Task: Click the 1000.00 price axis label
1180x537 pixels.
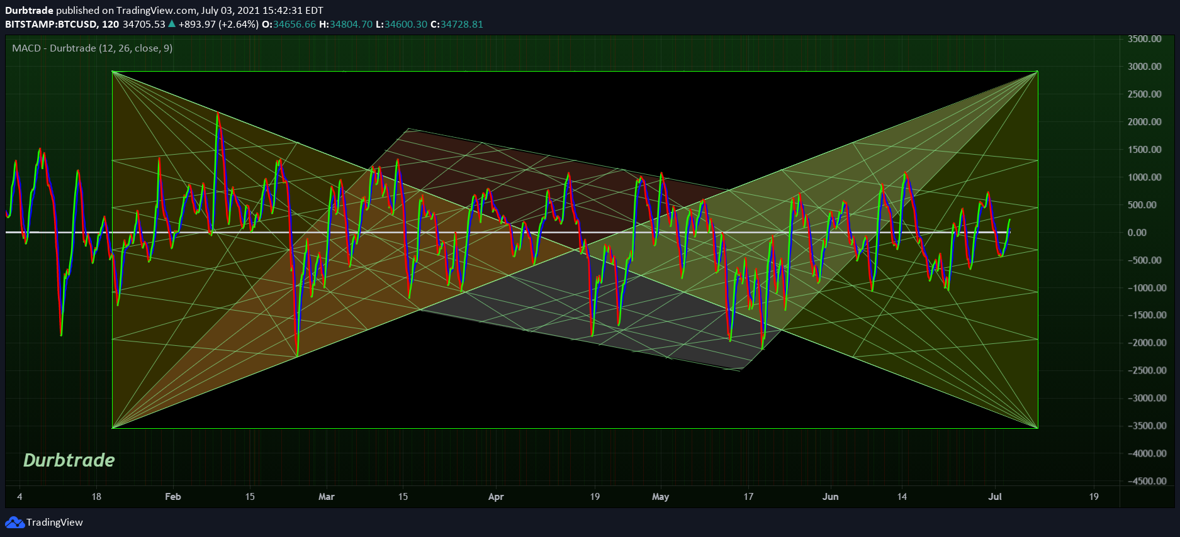Action: click(1145, 177)
